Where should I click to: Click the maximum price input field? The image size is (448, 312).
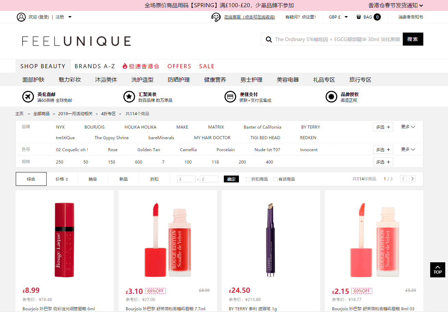(x=209, y=179)
